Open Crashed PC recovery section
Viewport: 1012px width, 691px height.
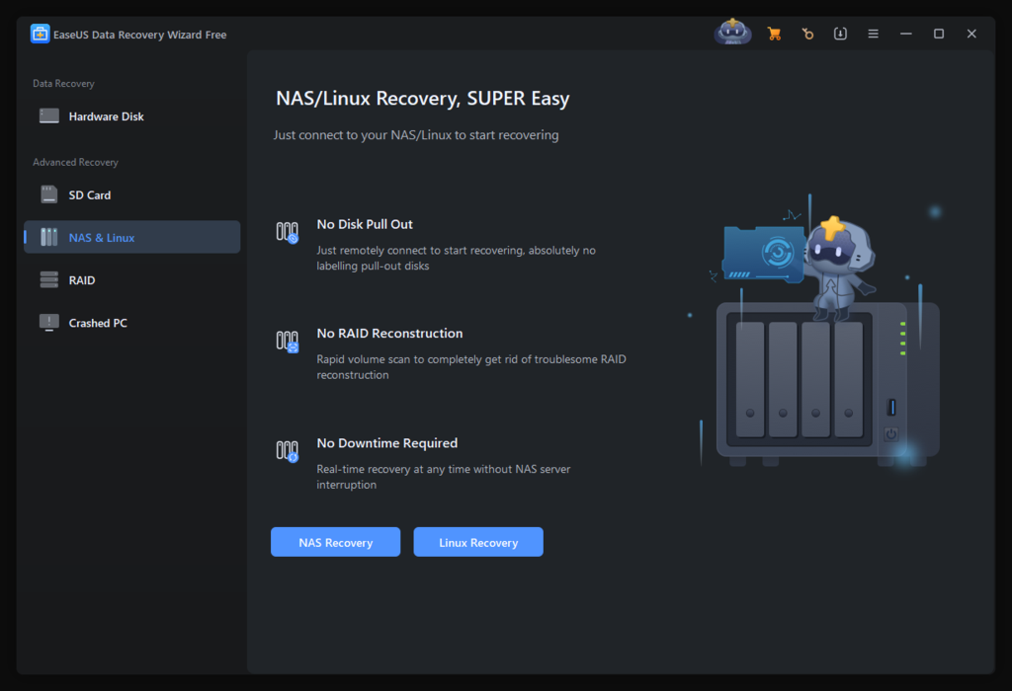(x=132, y=323)
